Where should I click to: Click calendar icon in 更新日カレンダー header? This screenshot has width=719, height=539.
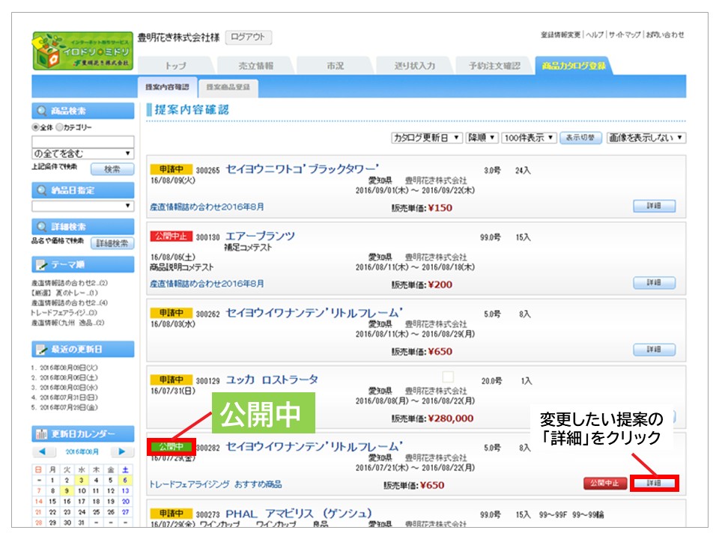pyautogui.click(x=41, y=433)
